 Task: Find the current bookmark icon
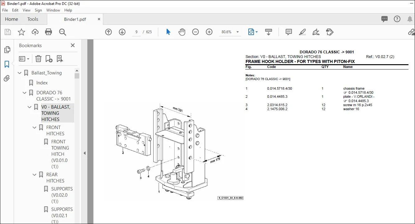coord(60,59)
